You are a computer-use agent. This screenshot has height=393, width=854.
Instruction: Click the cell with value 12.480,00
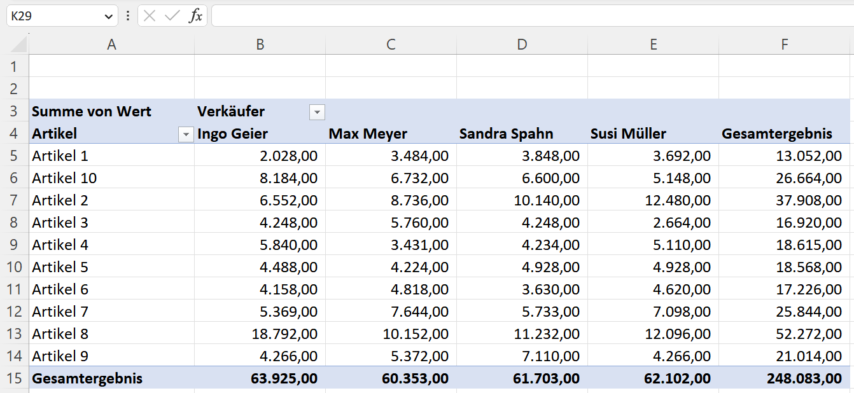(653, 200)
